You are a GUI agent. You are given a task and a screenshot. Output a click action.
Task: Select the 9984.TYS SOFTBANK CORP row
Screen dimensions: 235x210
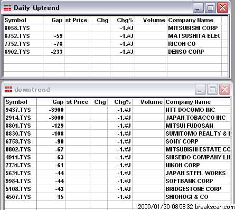pyautogui.click(x=117, y=181)
